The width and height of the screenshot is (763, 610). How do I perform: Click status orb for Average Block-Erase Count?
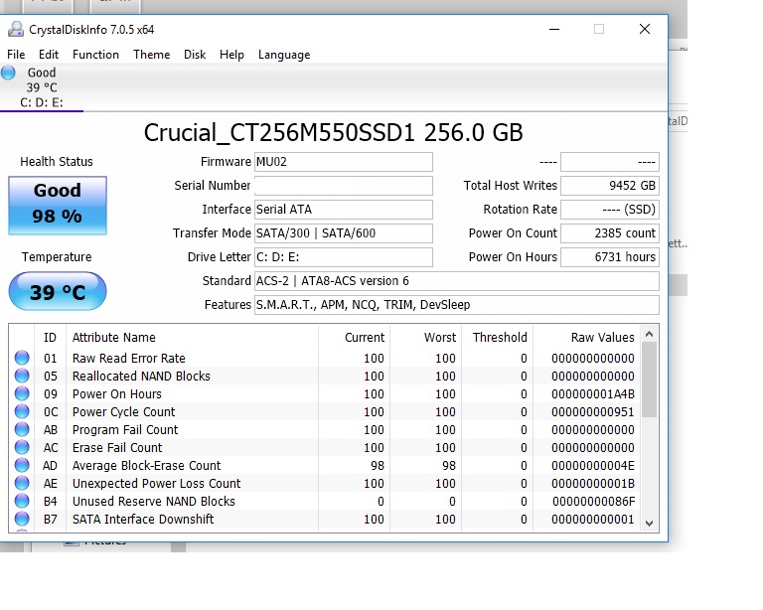point(22,465)
